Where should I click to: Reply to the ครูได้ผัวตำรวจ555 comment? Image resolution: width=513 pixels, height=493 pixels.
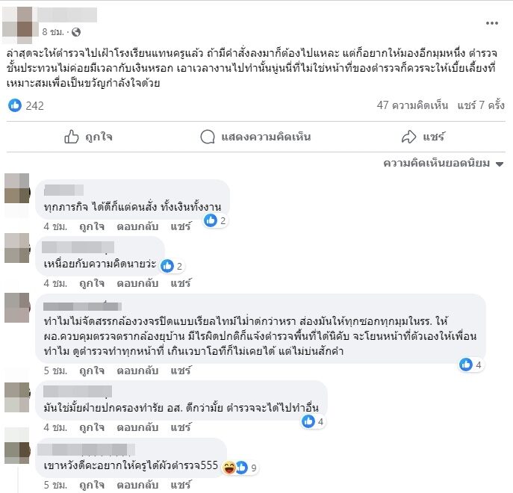137,485
